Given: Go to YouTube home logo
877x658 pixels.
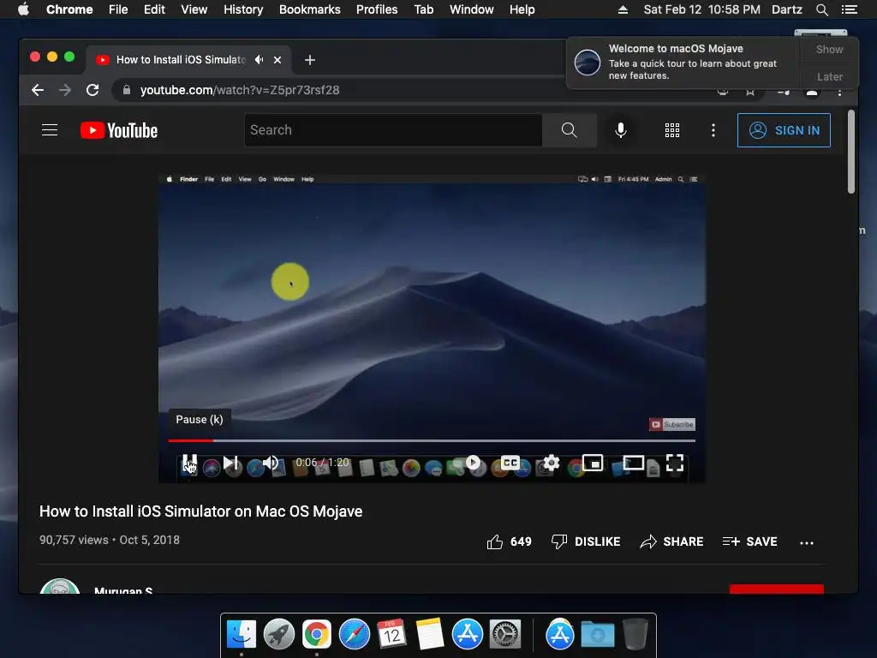Looking at the screenshot, I should 118,130.
